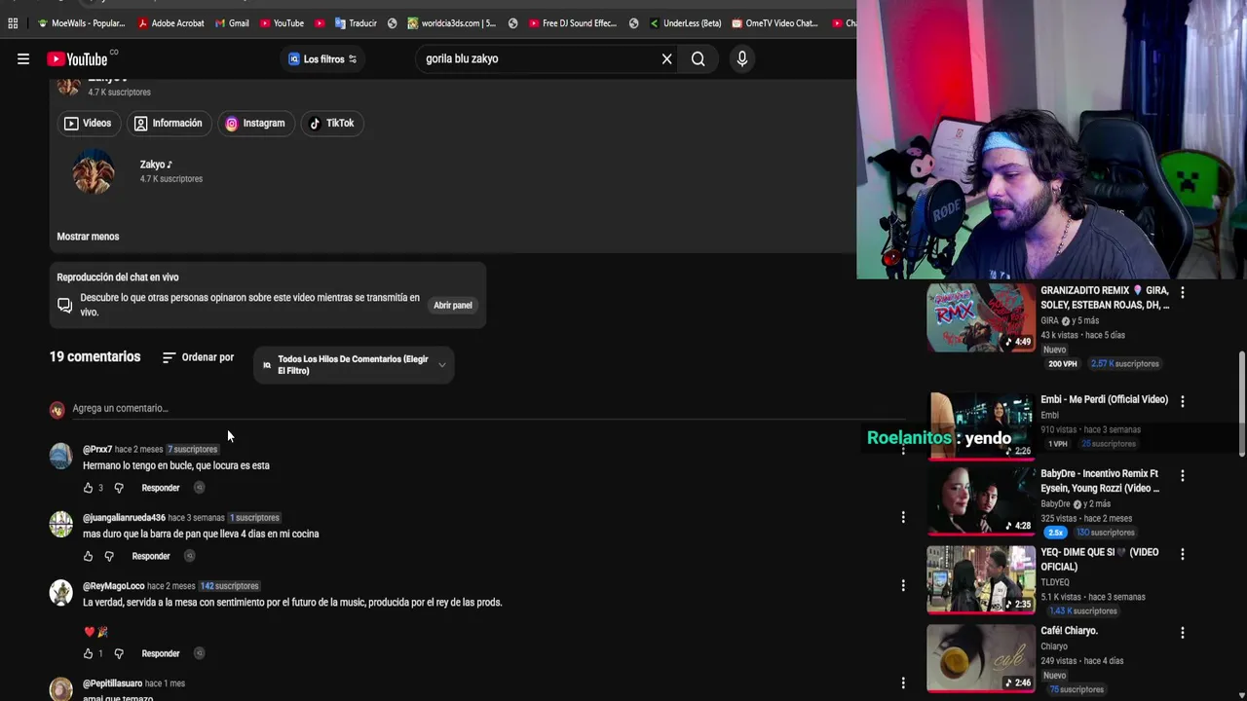Screen dimensions: 1247x701
Task: Like the comment by @Prxx7
Action: [88, 488]
